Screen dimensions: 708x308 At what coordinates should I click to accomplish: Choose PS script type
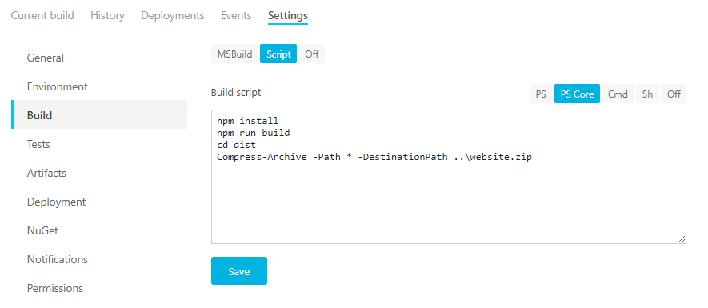541,94
